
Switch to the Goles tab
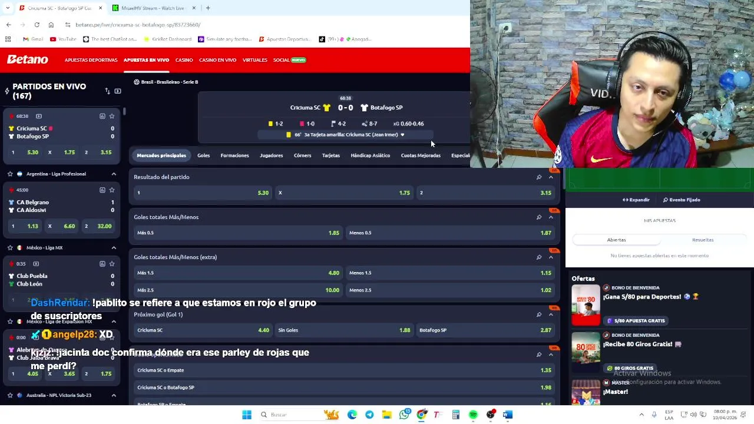[x=203, y=155]
